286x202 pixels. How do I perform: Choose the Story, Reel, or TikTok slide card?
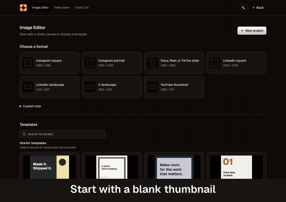click(174, 63)
